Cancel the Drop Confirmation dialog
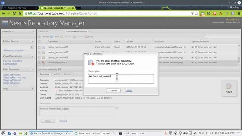This screenshot has height=136, width=242. (x=129, y=91)
